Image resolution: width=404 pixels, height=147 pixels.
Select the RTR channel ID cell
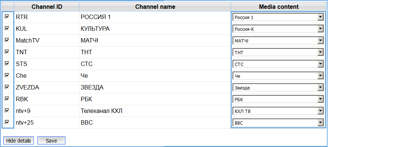(47, 17)
